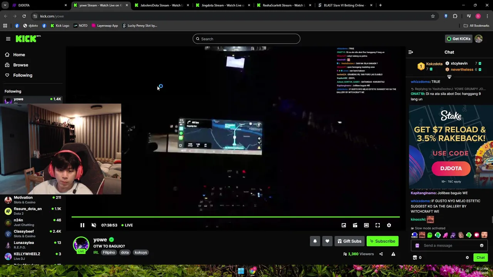
Task: Open Layerswap App bookmark
Action: [104, 26]
